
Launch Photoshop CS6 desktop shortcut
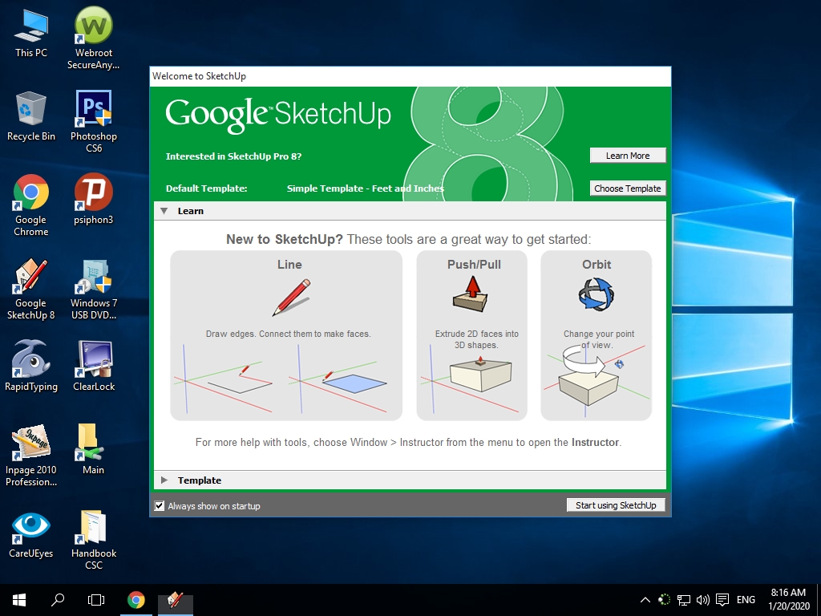click(x=93, y=121)
